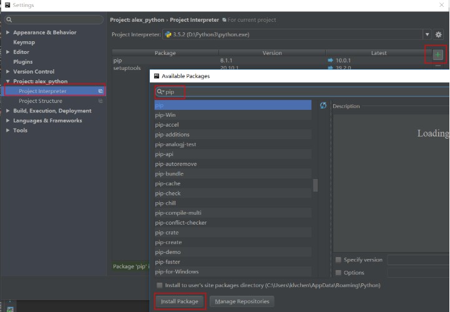Select pip-Win in the list
The width and height of the screenshot is (450, 312).
point(233,115)
